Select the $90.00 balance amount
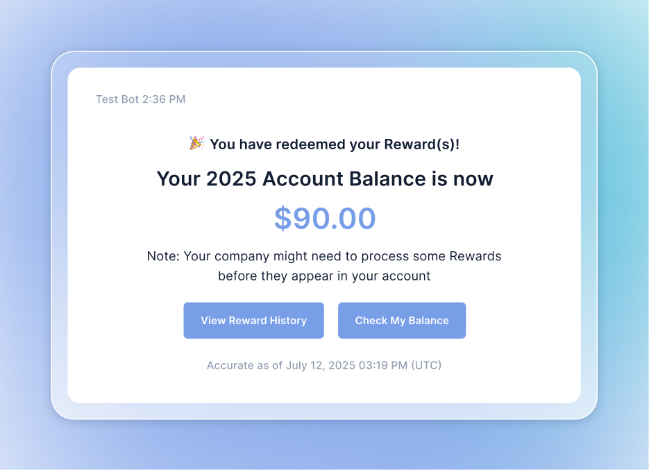The width and height of the screenshot is (649, 470). [x=325, y=218]
